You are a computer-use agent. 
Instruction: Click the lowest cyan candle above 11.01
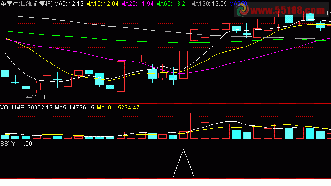(x=26, y=87)
